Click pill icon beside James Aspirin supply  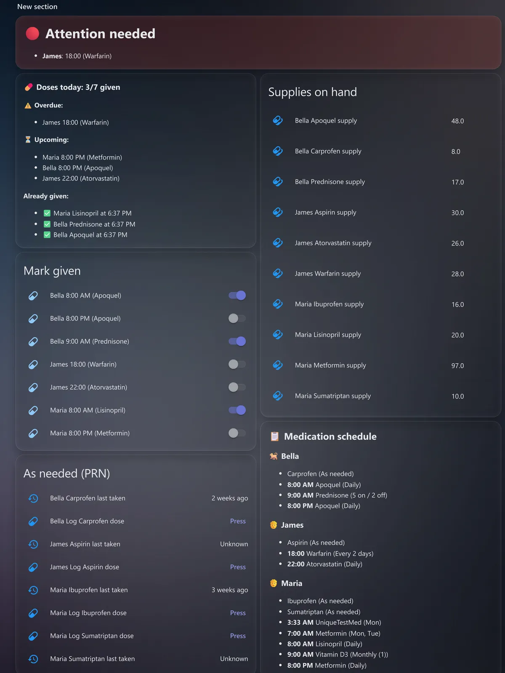click(x=278, y=212)
